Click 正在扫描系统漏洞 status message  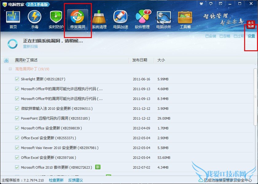[x=53, y=41]
